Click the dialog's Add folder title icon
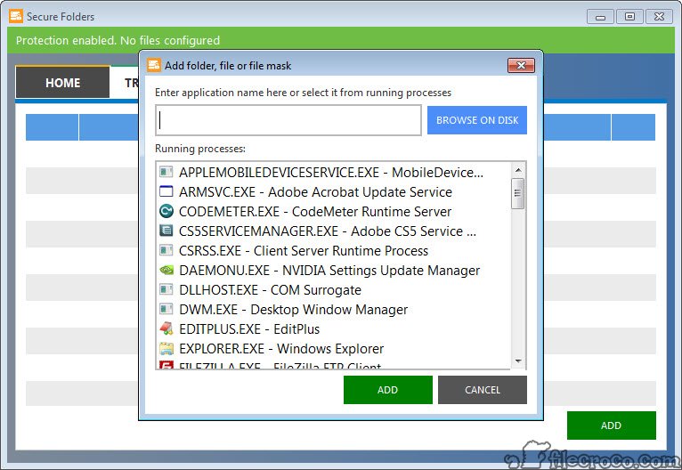 click(154, 65)
